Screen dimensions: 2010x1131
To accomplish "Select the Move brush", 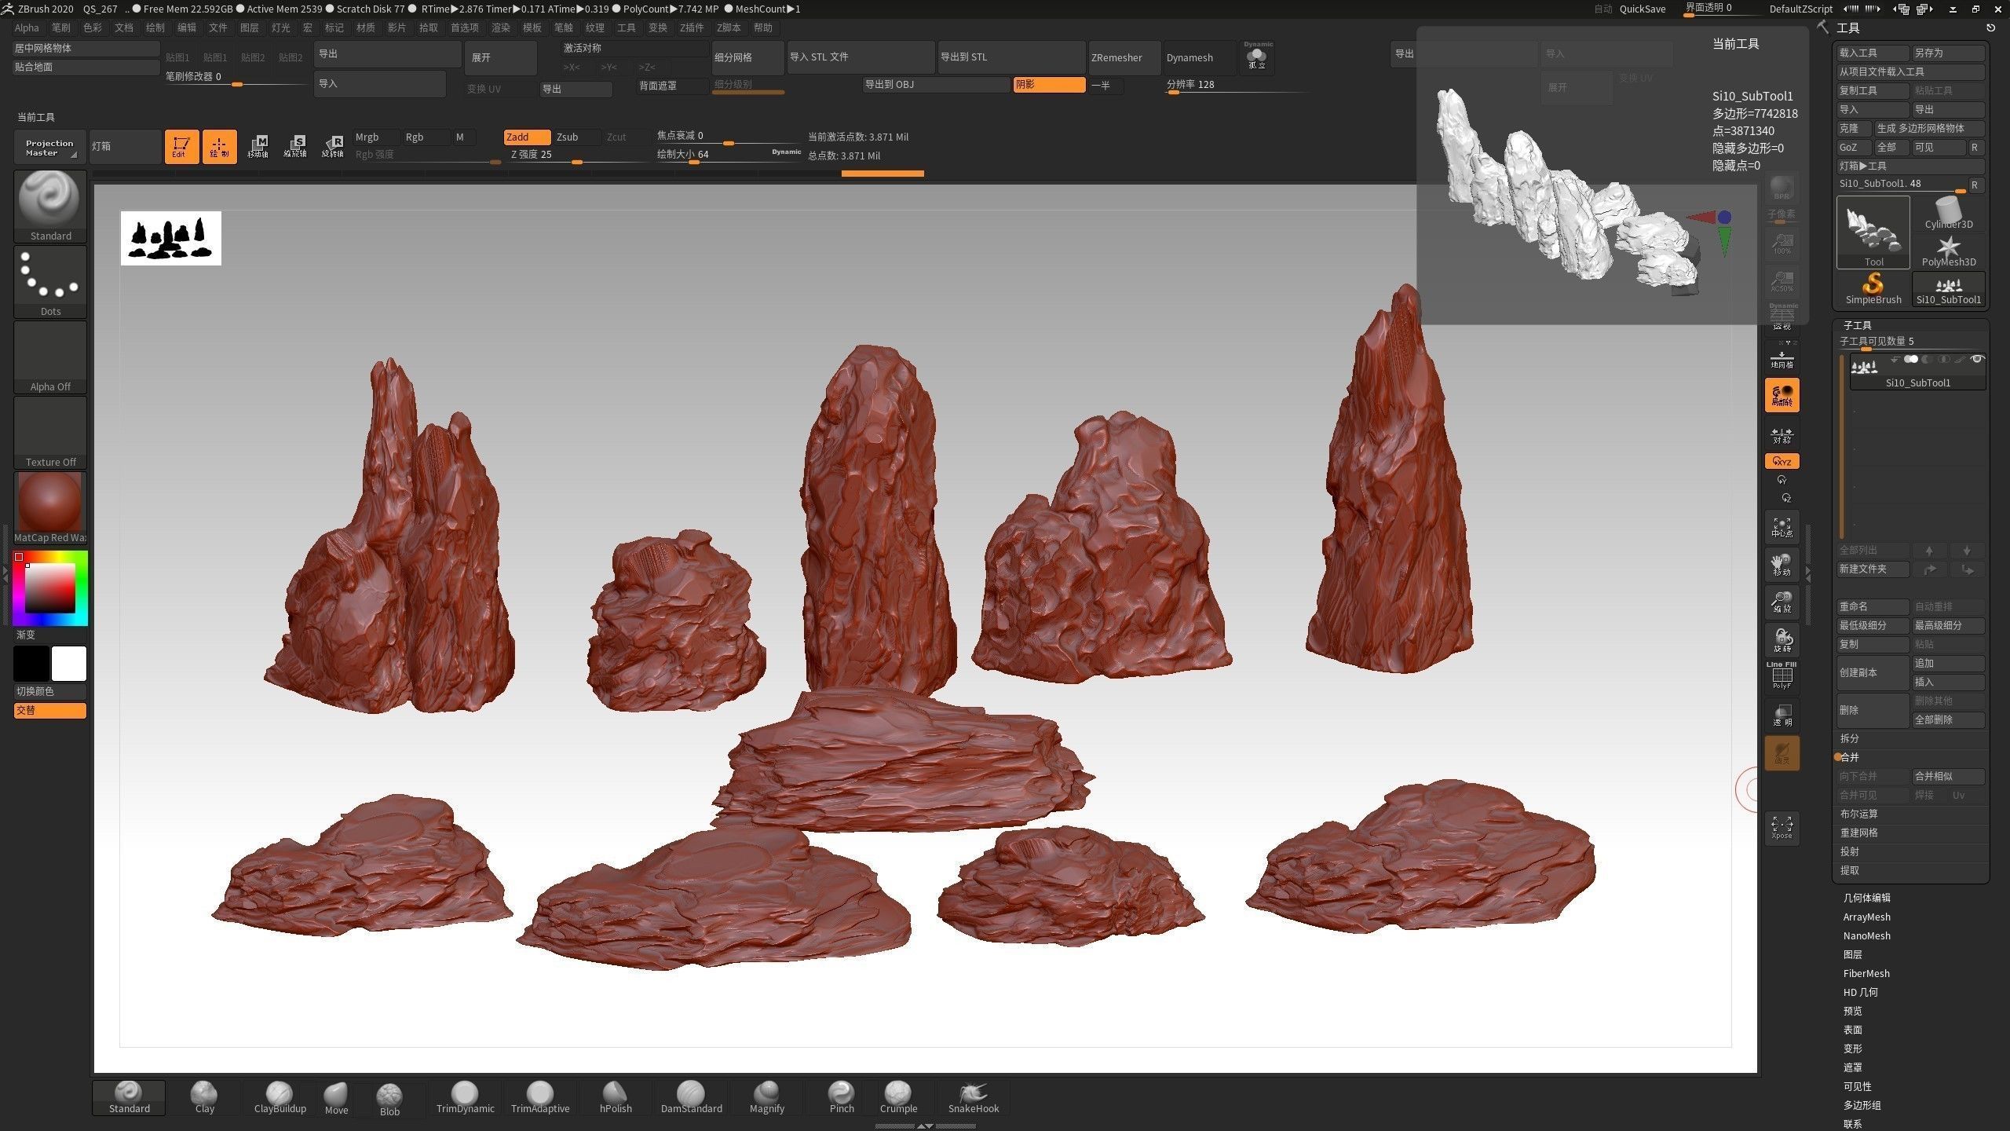I will [336, 1097].
